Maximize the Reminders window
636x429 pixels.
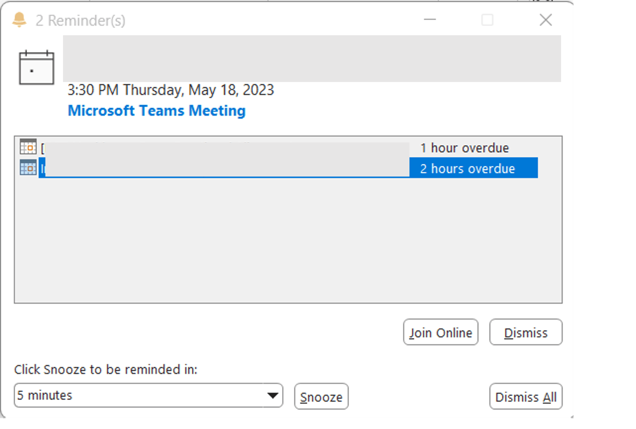pos(487,19)
